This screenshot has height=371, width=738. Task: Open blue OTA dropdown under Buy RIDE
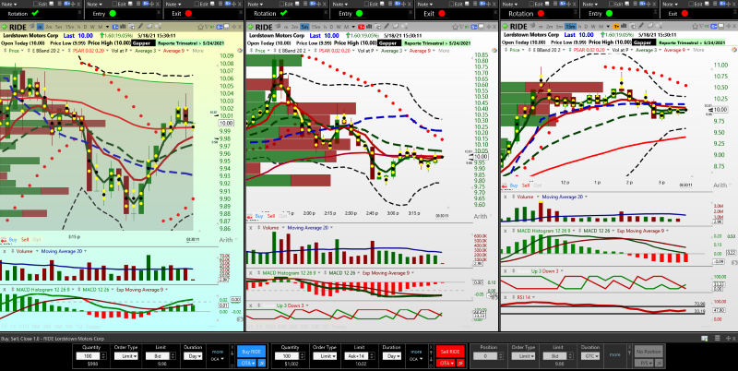(x=246, y=363)
